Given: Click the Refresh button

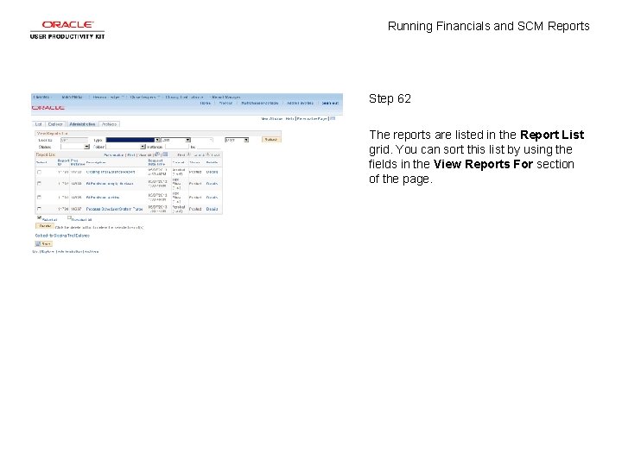Looking at the screenshot, I should [271, 140].
